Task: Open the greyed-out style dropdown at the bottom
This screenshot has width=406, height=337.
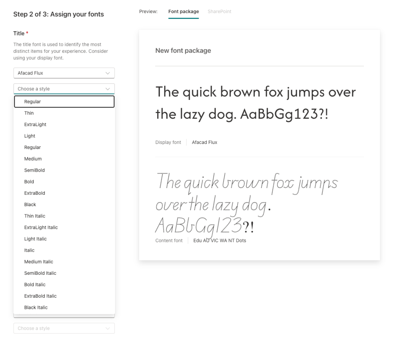Action: pos(63,328)
